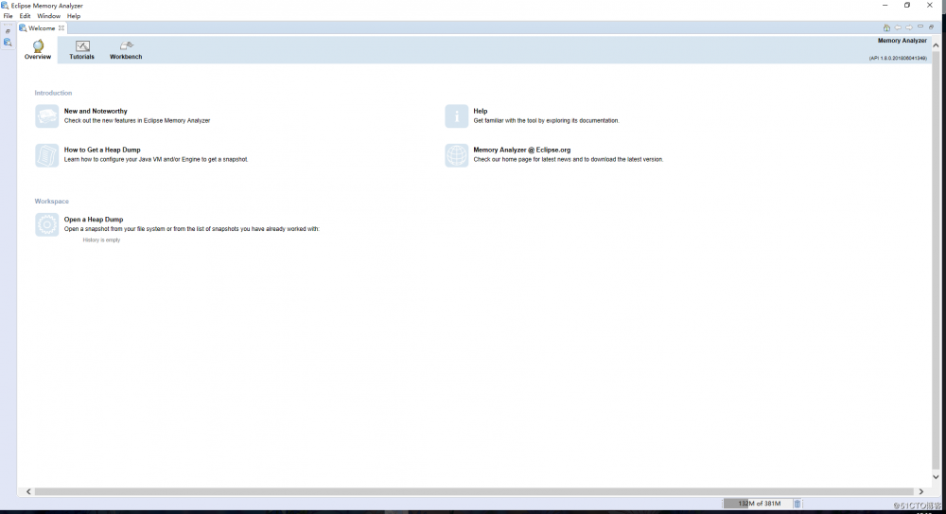
Task: Open the heap dump view icon in left trim
Action: [x=8, y=43]
